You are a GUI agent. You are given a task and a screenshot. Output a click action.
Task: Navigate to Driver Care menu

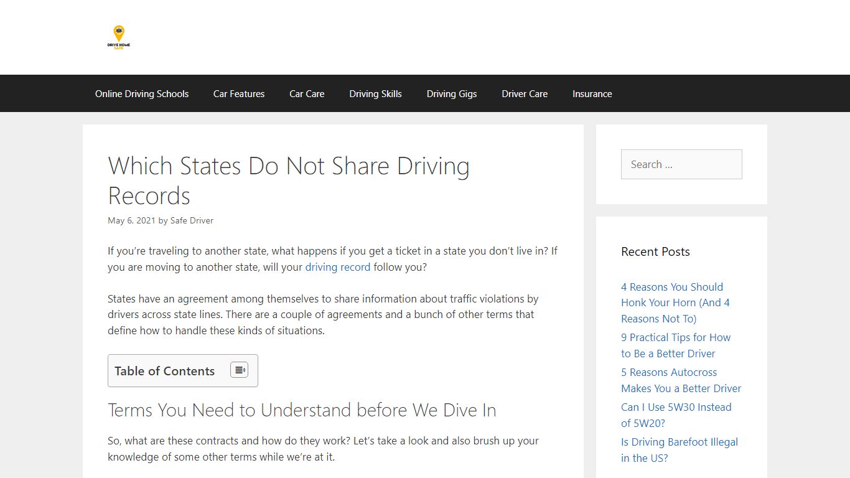coord(525,94)
